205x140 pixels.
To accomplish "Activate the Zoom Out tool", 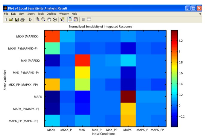I will tap(43, 19).
